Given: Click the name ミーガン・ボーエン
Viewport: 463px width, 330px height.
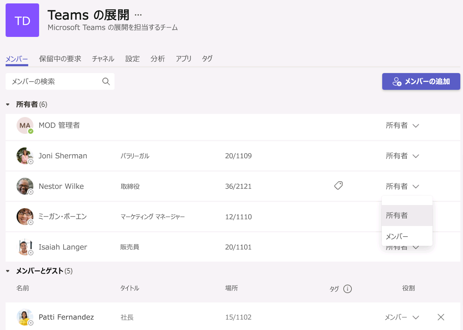Looking at the screenshot, I should [x=63, y=217].
